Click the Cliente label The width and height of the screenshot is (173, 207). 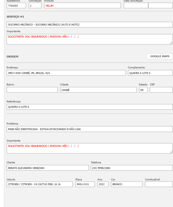(x=11, y=163)
